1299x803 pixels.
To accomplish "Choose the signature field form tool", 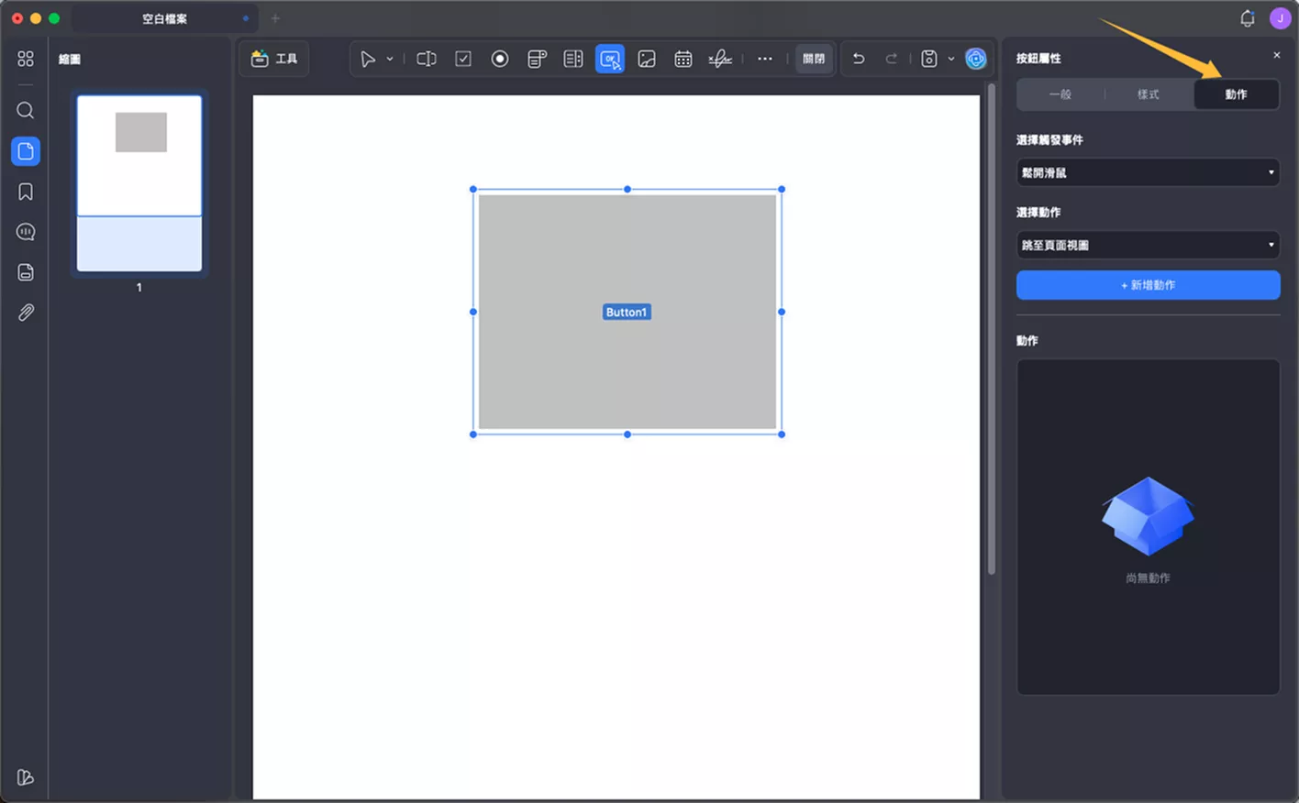I will click(720, 59).
